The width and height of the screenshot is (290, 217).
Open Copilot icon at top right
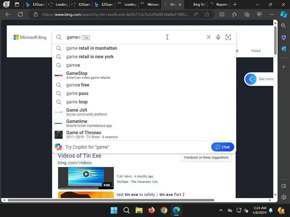tap(284, 14)
